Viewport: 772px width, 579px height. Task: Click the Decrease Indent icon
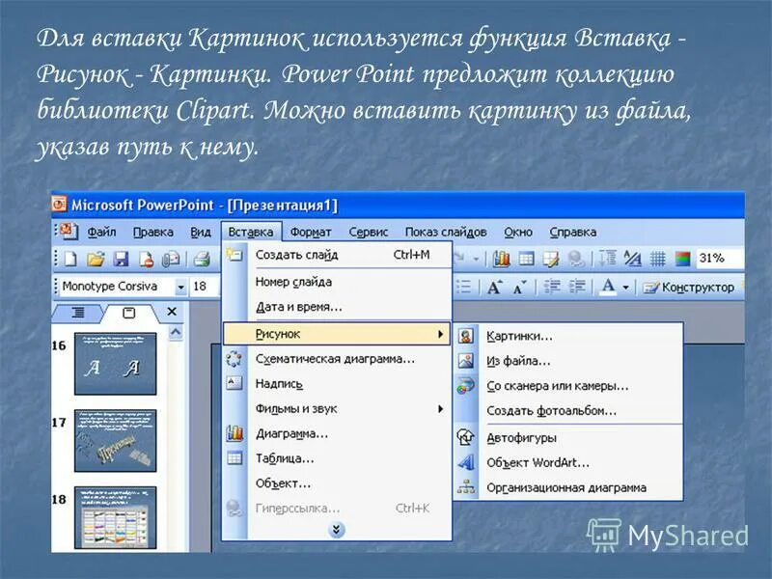552,287
